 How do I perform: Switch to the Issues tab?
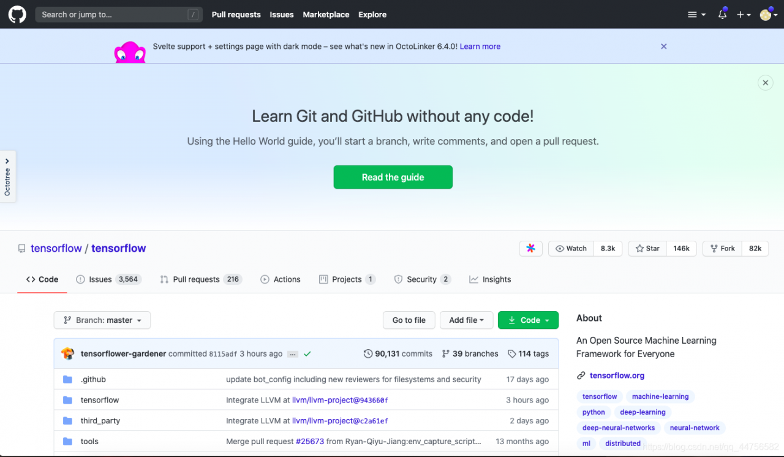[100, 279]
